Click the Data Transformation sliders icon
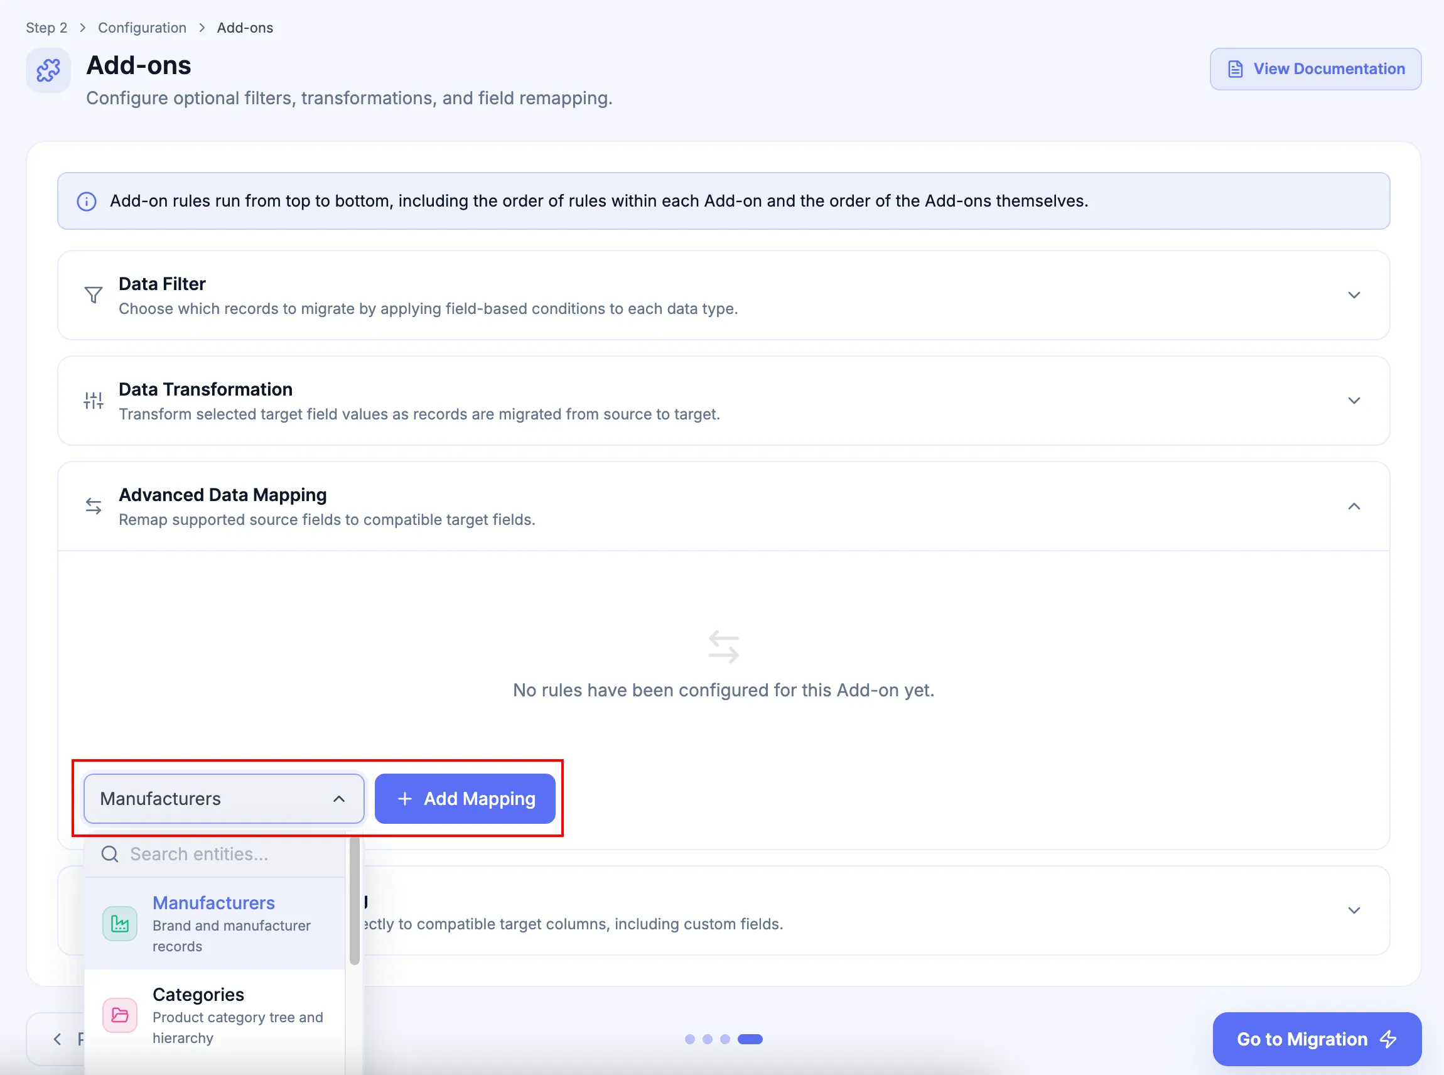The image size is (1444, 1075). 94,401
